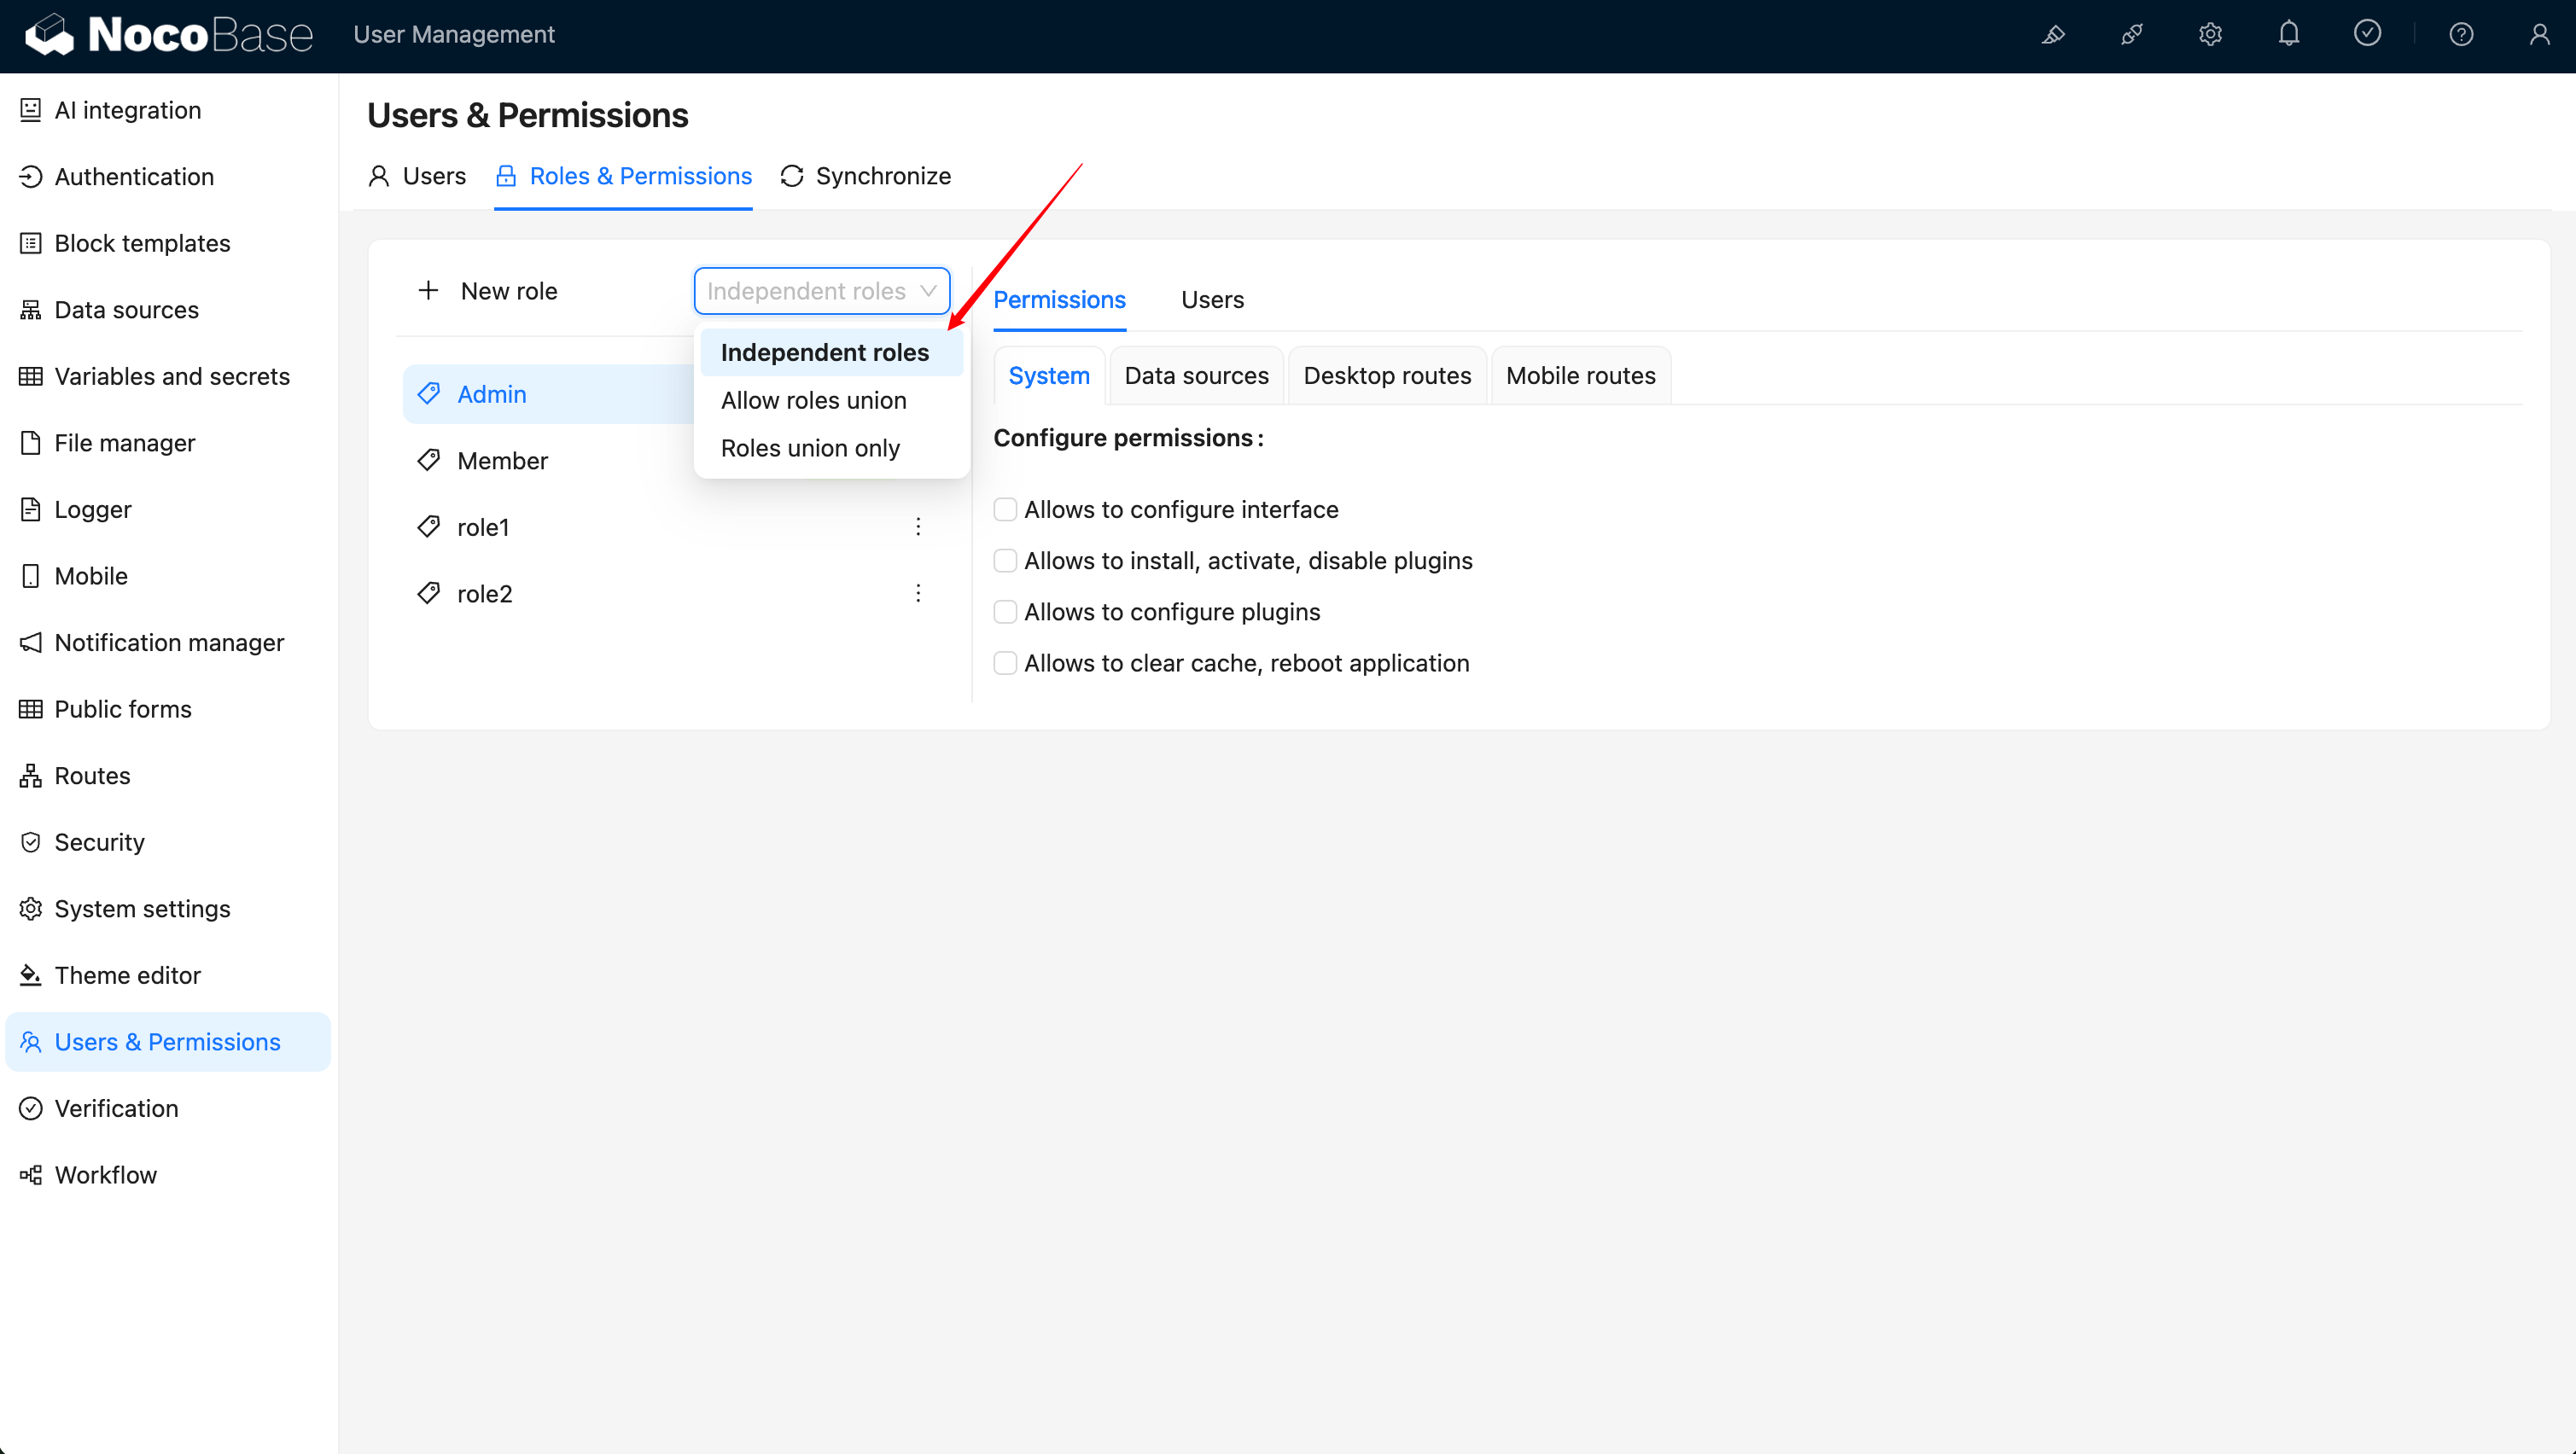2576x1454 pixels.
Task: Open Workflow in the sidebar
Action: pos(105,1174)
